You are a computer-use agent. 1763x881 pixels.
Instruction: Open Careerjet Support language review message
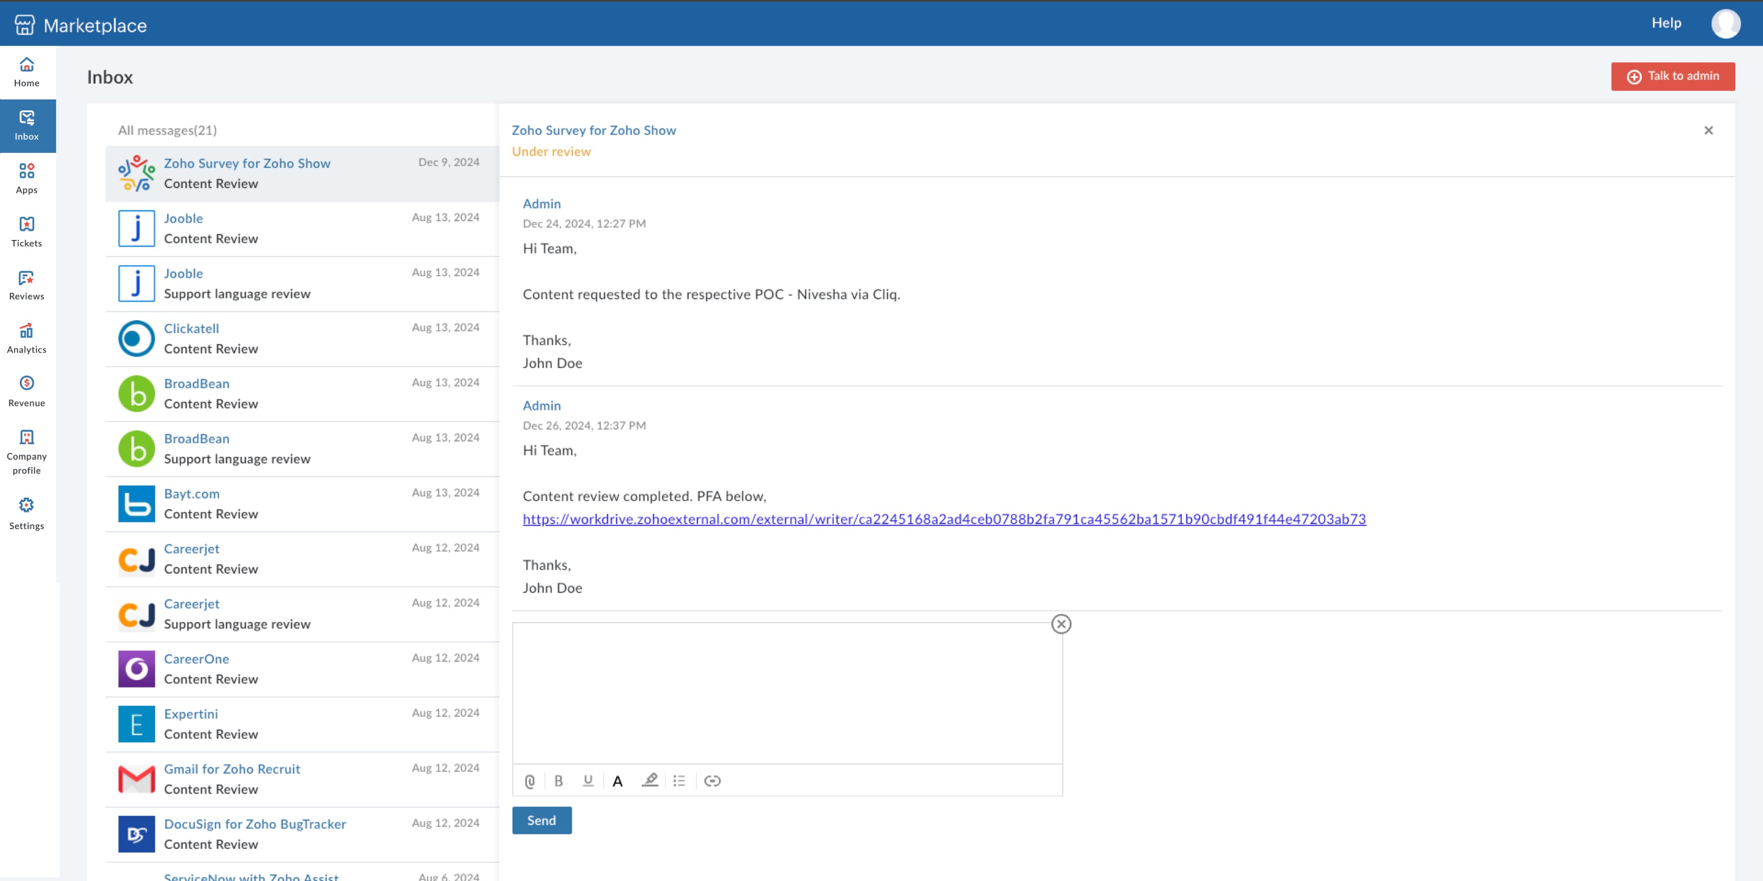[x=302, y=614]
